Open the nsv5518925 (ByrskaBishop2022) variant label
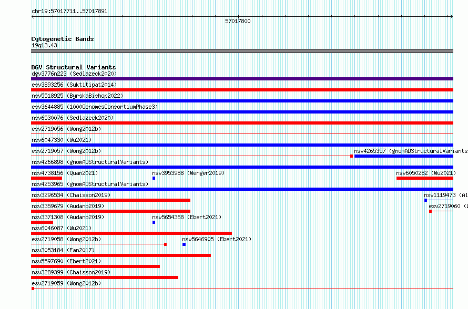The width and height of the screenshot is (468, 309). click(77, 96)
